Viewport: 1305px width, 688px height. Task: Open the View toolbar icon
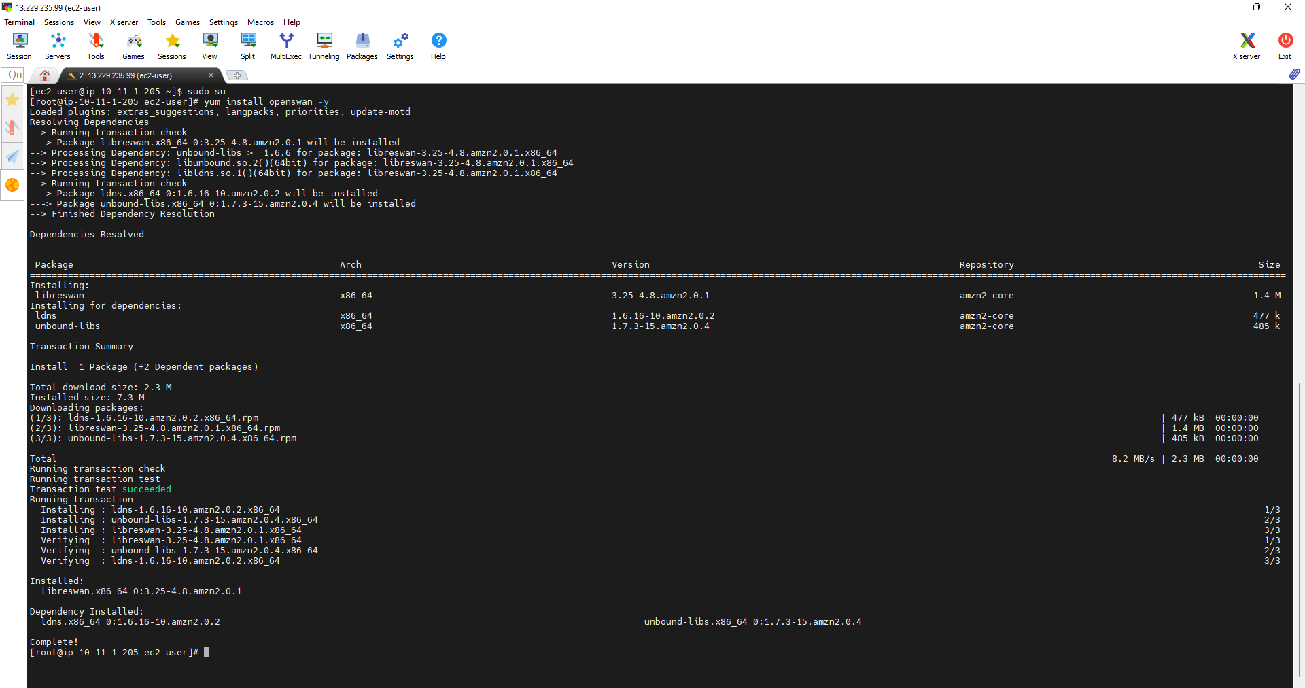[x=210, y=46]
